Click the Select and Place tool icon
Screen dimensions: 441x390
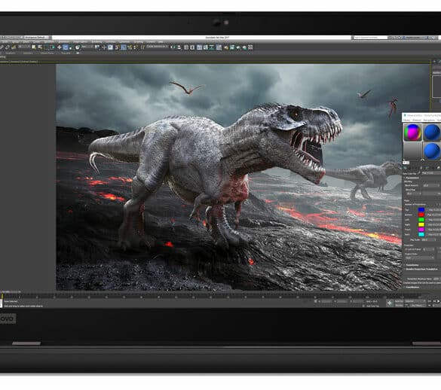78,47
